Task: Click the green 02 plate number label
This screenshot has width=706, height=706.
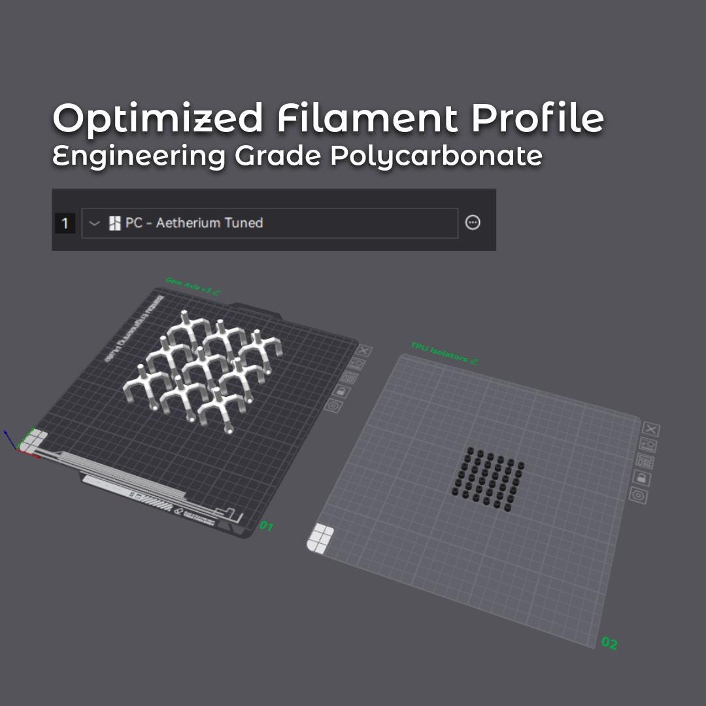Action: (609, 643)
